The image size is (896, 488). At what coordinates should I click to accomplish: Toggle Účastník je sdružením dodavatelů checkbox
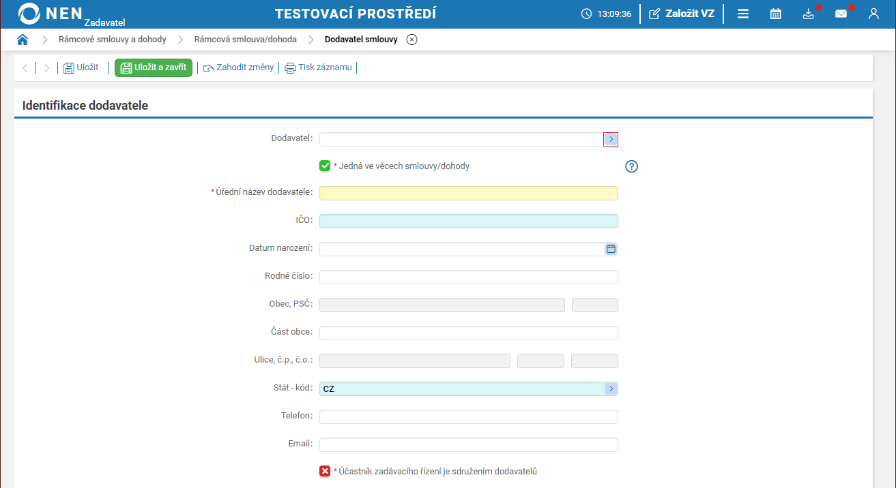click(325, 471)
